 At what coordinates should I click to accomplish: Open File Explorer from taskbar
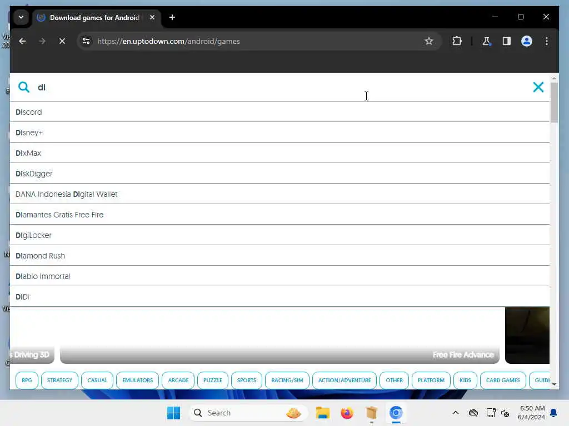tap(323, 413)
